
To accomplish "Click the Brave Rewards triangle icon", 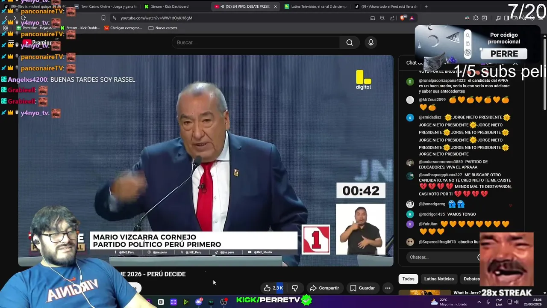I will [x=412, y=18].
